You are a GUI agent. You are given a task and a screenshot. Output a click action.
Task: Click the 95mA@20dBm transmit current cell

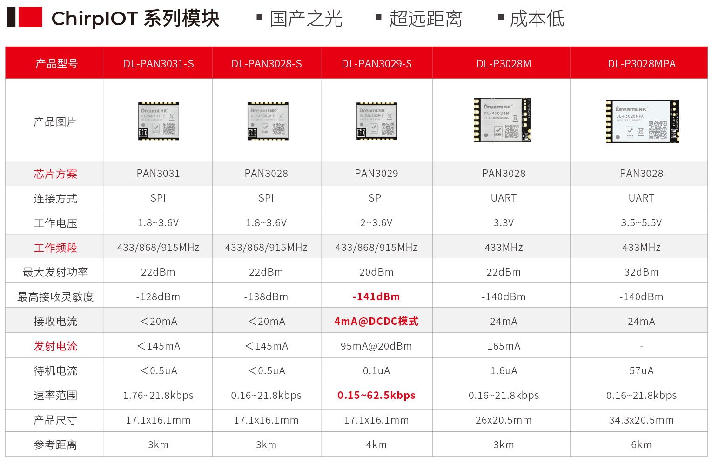[376, 346]
